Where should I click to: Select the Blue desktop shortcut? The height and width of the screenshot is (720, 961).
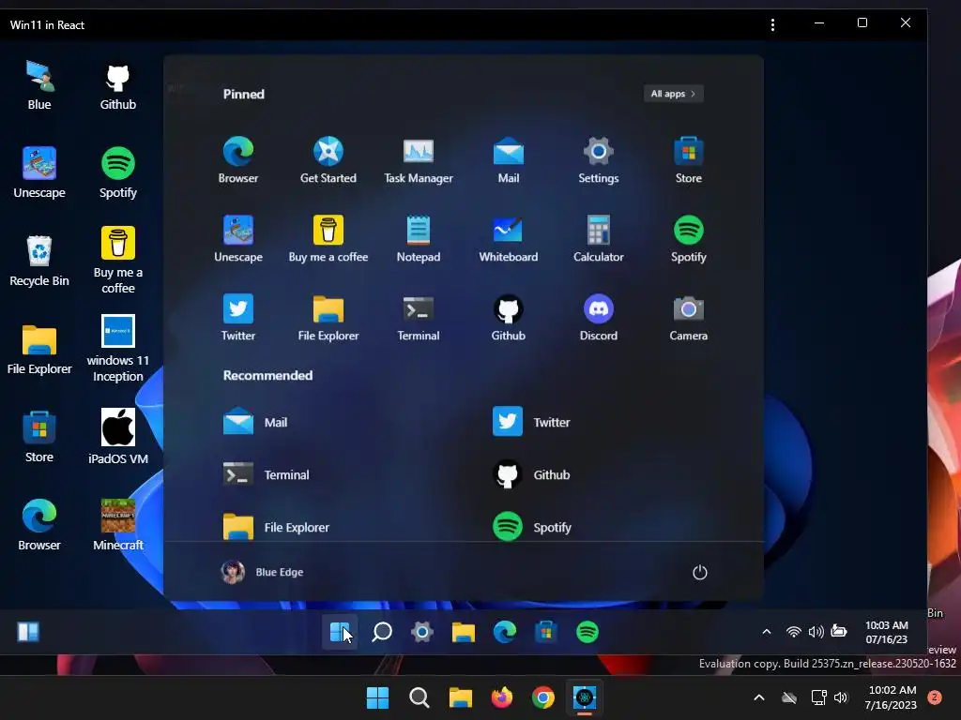click(39, 85)
